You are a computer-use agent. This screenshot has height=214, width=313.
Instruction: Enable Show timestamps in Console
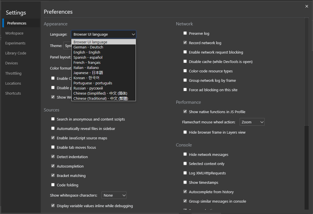(185, 182)
